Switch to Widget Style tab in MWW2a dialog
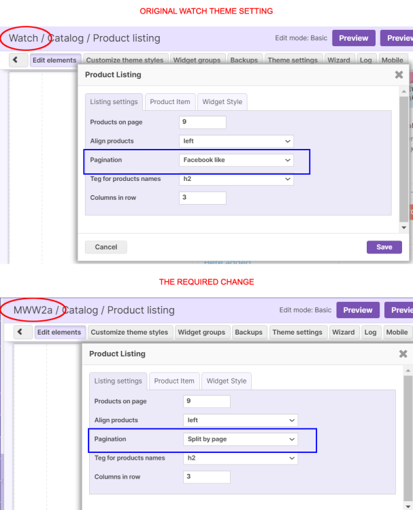The width and height of the screenshot is (413, 510). click(227, 381)
